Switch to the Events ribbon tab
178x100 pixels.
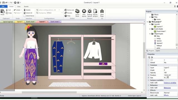tap(26, 7)
